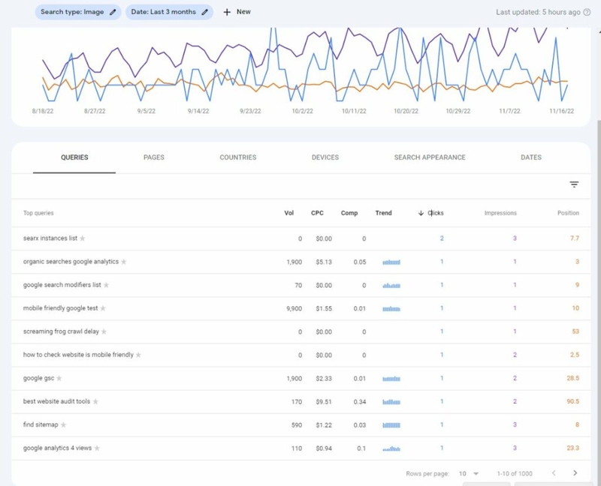This screenshot has width=601, height=486.
Task: Switch to the Countries tab
Action: [238, 157]
